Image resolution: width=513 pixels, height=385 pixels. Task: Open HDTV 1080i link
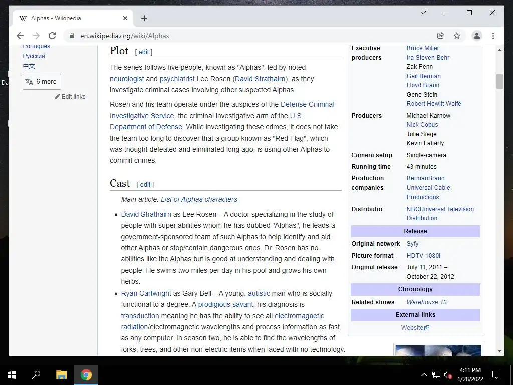[423, 256]
